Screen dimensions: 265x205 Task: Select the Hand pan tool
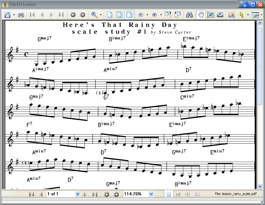click(x=201, y=15)
